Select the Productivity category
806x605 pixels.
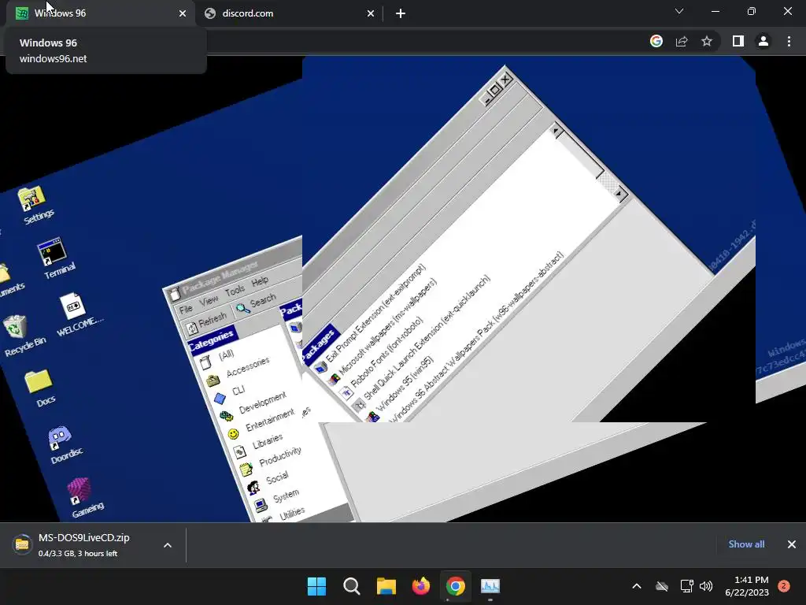pyautogui.click(x=272, y=459)
